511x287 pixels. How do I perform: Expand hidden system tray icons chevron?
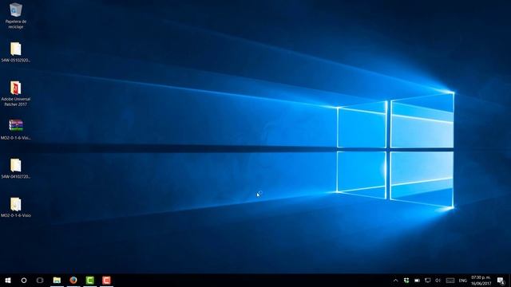pos(395,280)
